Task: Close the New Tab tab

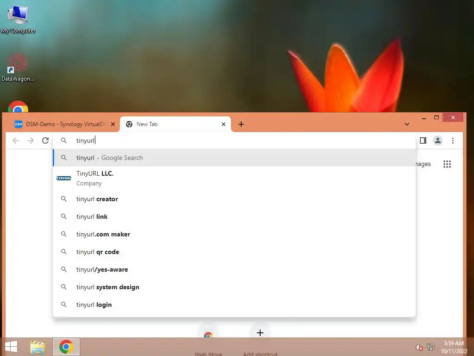Action: [x=224, y=124]
